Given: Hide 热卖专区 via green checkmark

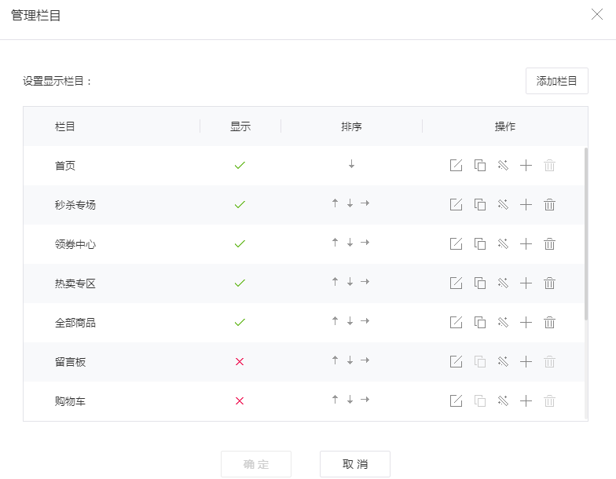Looking at the screenshot, I should (240, 283).
